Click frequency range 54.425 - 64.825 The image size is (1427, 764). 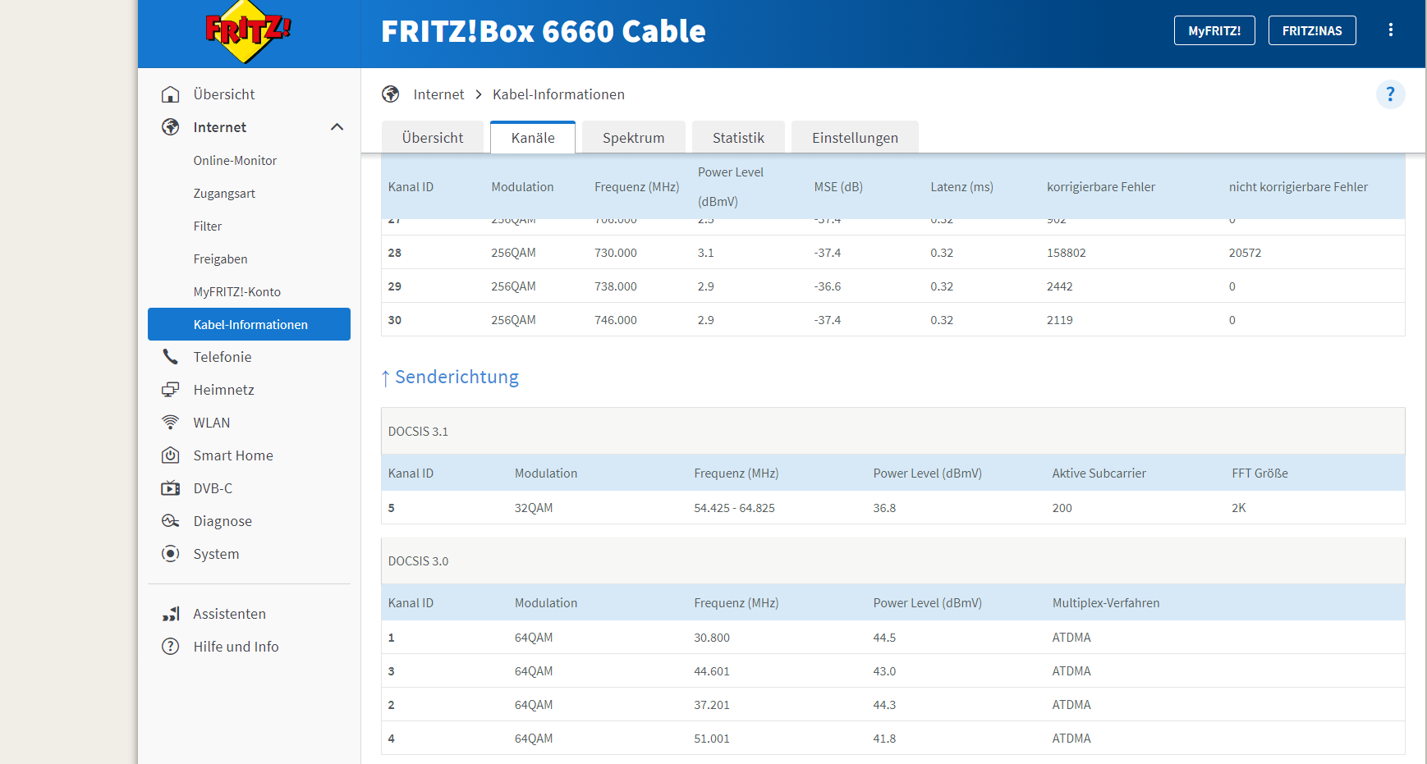click(x=734, y=508)
